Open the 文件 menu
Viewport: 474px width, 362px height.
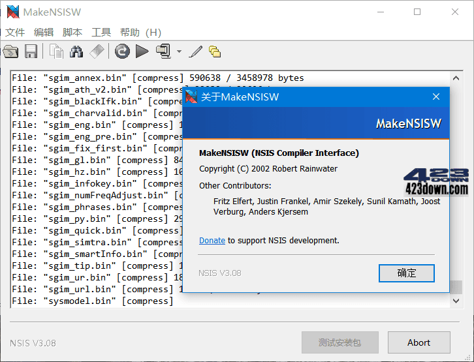[15, 33]
